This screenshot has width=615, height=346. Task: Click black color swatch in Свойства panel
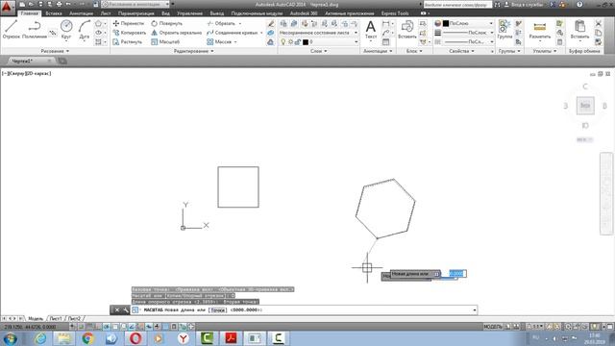coord(446,23)
